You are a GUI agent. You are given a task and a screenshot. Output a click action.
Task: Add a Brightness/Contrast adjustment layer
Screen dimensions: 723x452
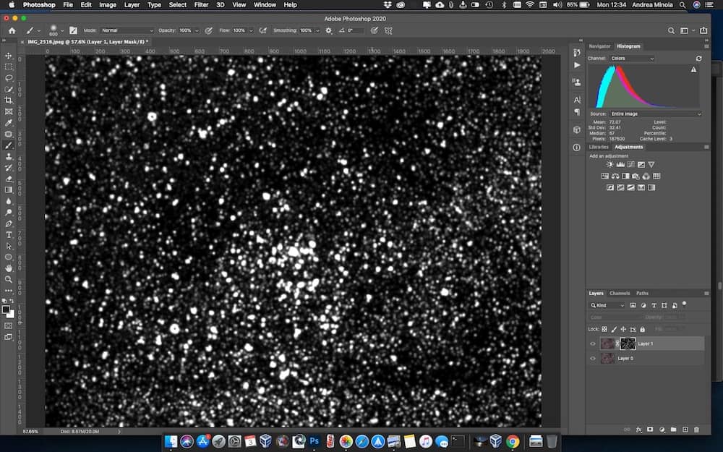(610, 165)
